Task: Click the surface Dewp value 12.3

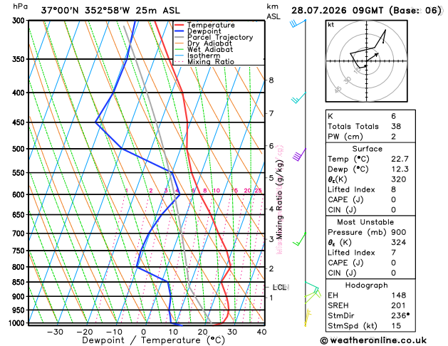Action: click(400, 169)
